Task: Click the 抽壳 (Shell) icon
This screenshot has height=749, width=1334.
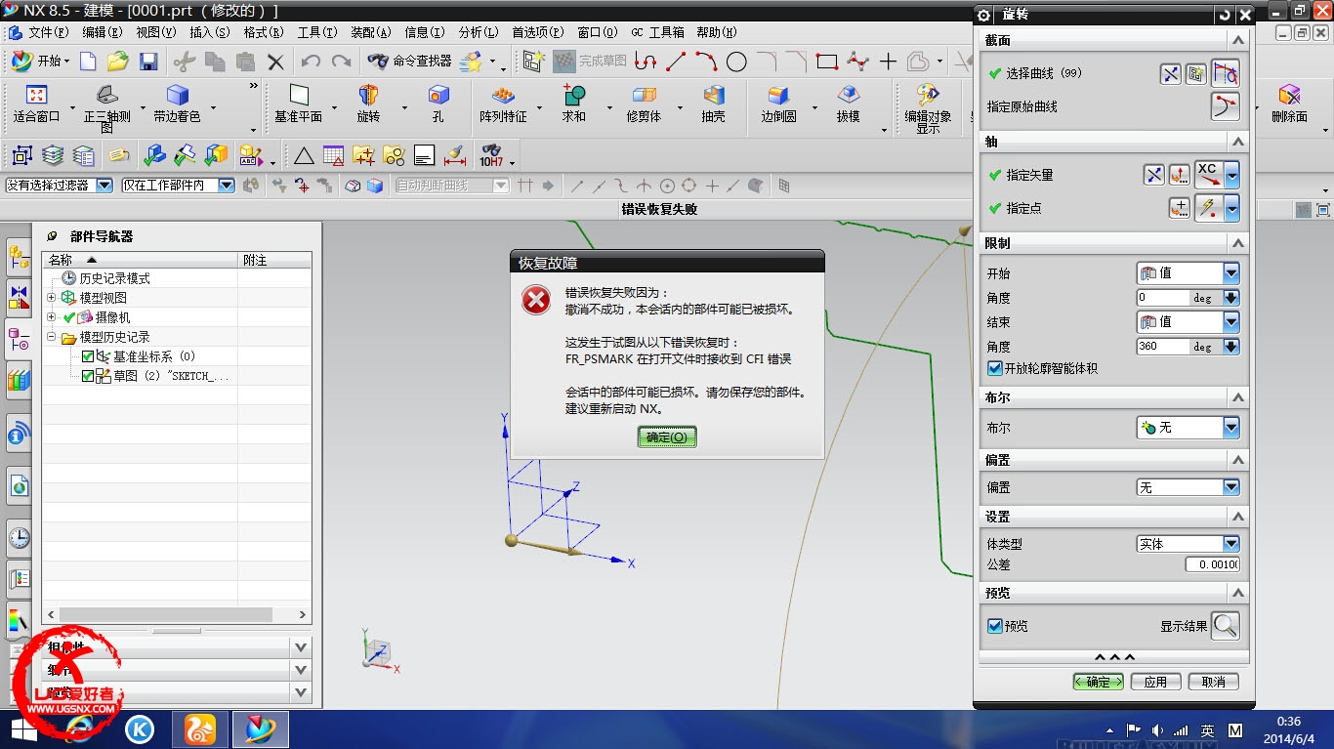Action: click(x=714, y=96)
